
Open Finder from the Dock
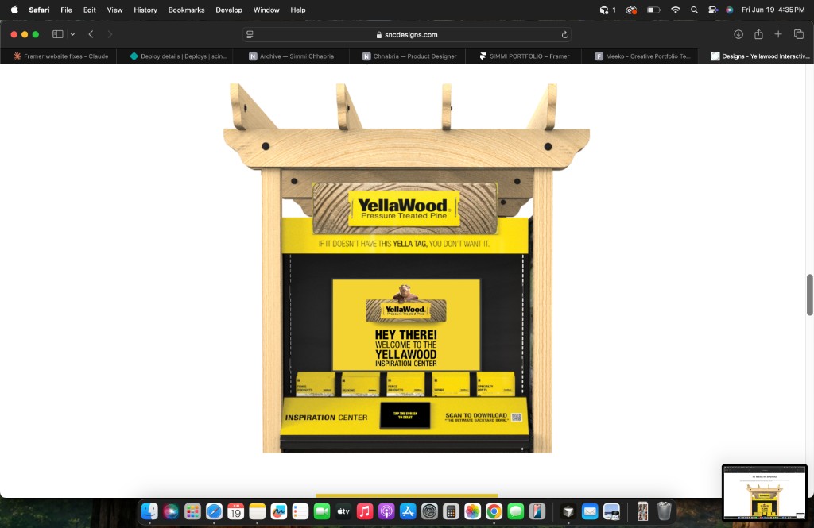[149, 511]
